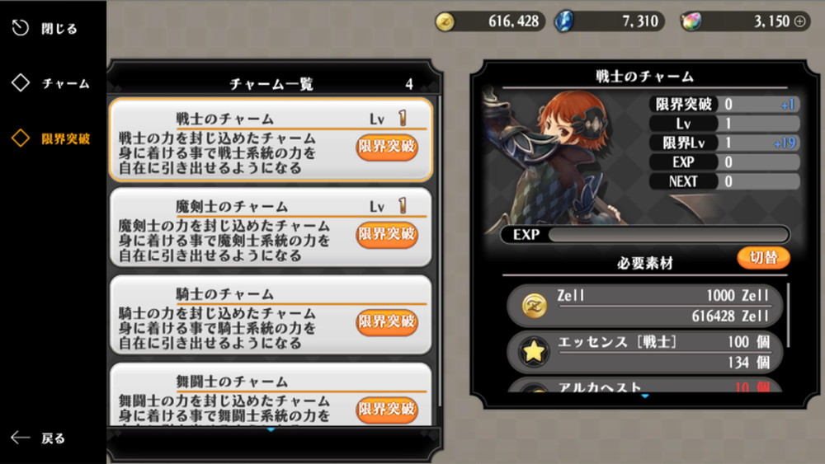Tap the plus icon to add gems
Screen dimensions: 825x464
(799, 21)
